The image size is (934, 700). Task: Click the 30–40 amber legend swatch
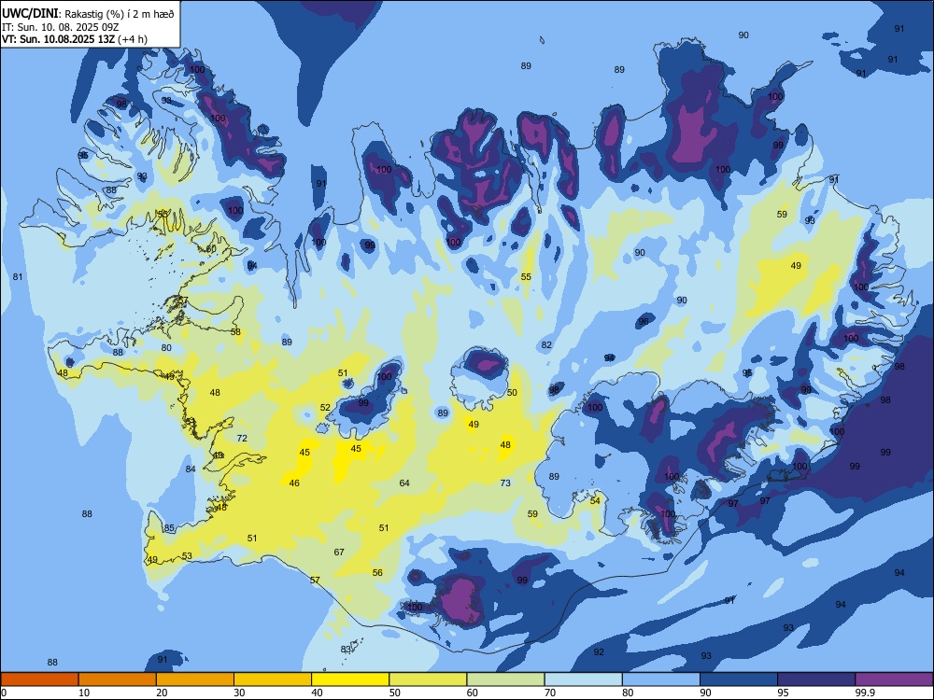pyautogui.click(x=273, y=679)
